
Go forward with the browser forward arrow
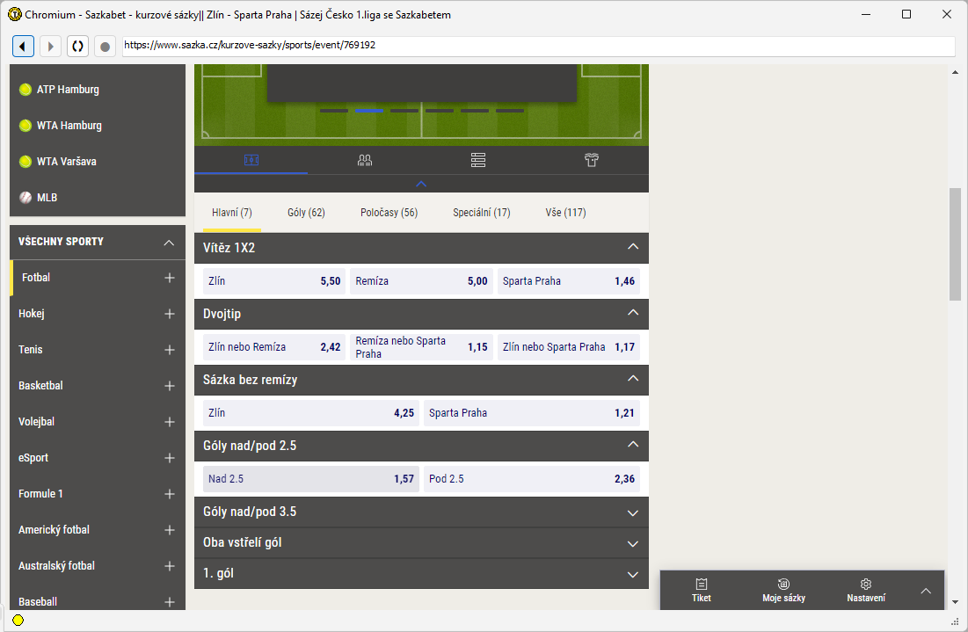(51, 47)
